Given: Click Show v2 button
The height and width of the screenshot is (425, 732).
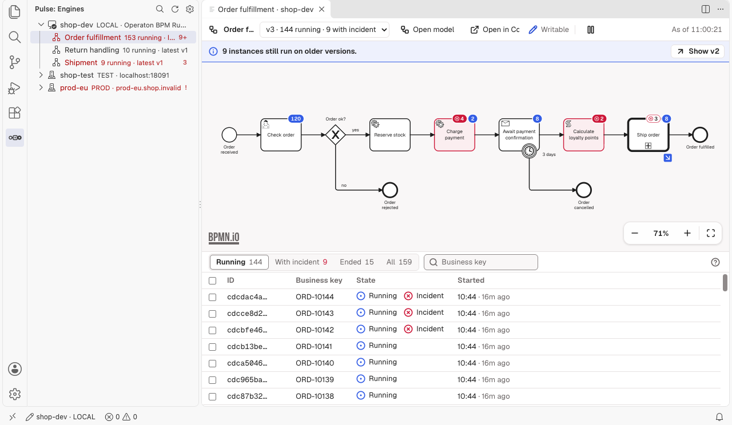Looking at the screenshot, I should click(698, 51).
